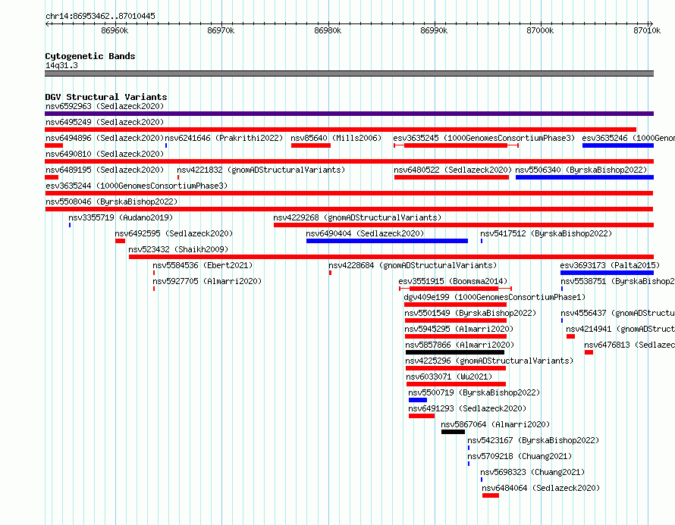Open the nsv6489195 (Sedlazeck2020) variant

click(105, 170)
